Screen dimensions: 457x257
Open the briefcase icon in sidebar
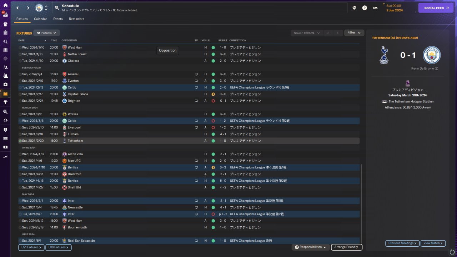(x=5, y=138)
